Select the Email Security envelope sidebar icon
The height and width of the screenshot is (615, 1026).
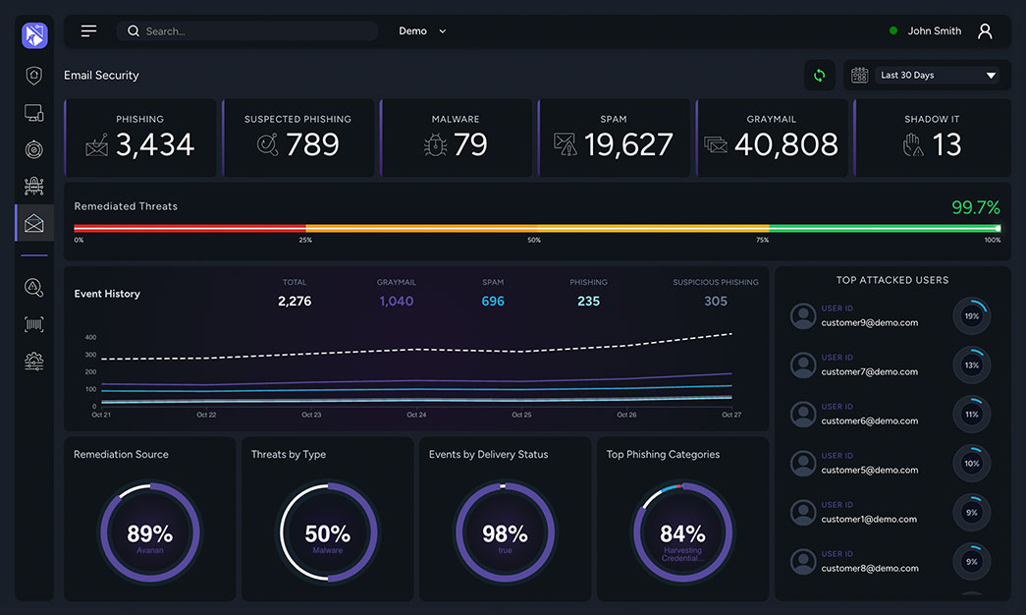point(34,223)
